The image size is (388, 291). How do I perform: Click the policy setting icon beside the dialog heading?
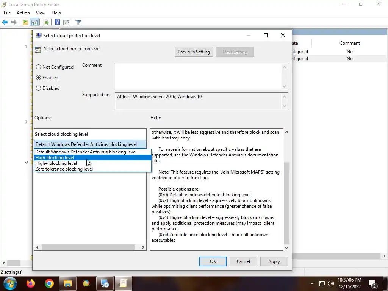tap(38, 49)
